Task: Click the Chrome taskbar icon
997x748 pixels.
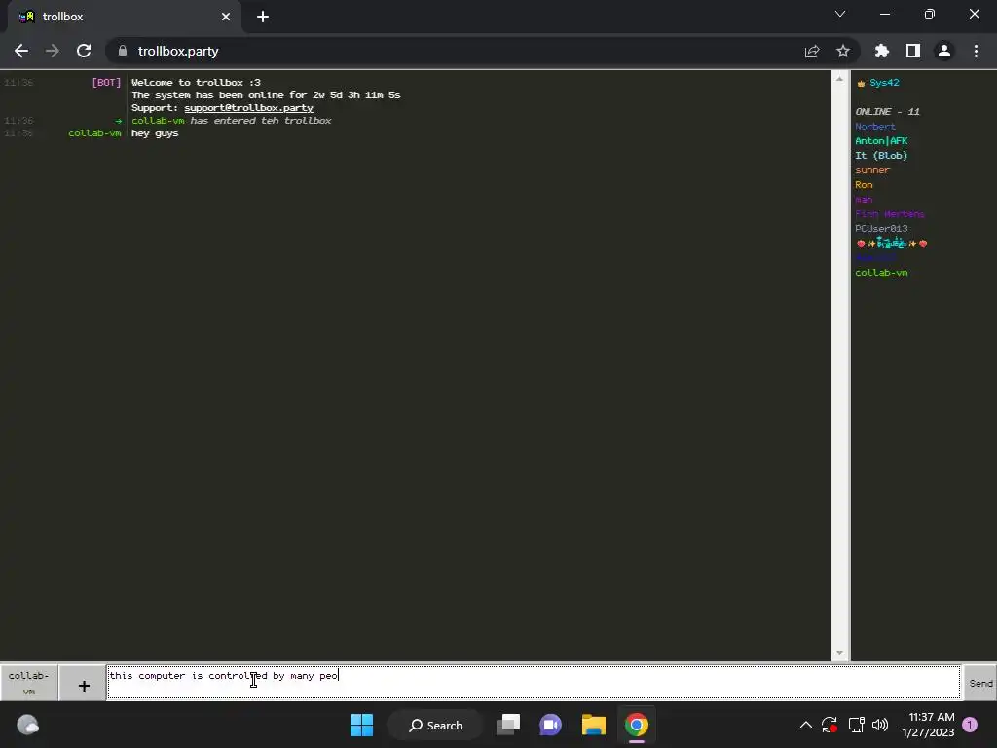Action: click(x=637, y=725)
